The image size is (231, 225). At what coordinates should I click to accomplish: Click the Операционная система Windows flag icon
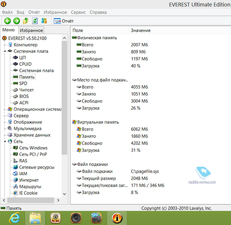(x=10, y=109)
